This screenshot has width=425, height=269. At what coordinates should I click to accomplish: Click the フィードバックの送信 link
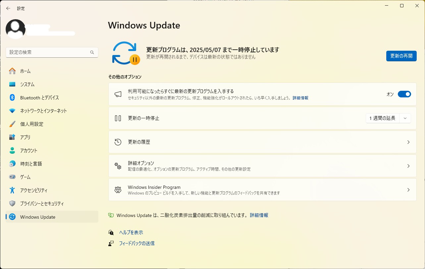coord(137,243)
